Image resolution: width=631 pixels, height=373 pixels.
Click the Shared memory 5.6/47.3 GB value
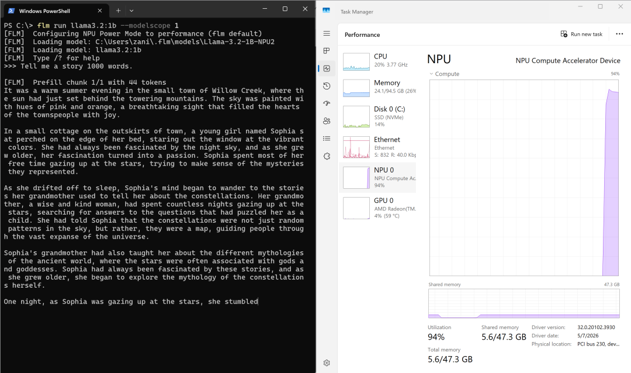click(x=504, y=337)
